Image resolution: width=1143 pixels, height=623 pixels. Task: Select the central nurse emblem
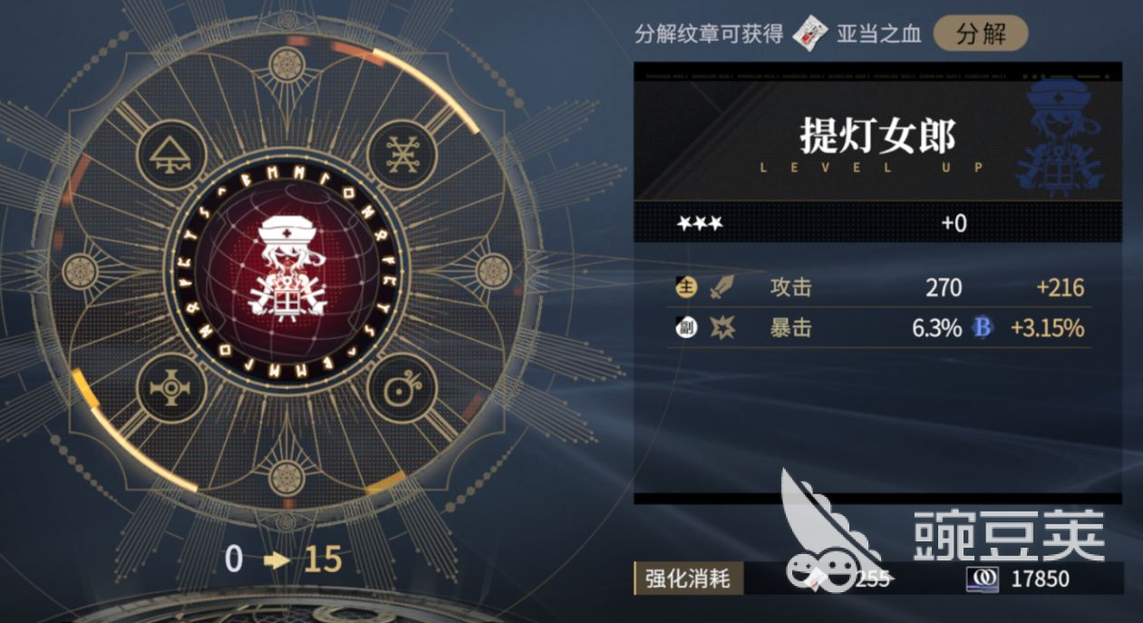(x=287, y=271)
